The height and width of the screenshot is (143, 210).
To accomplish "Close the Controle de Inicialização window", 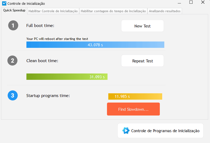I will click(x=203, y=2).
